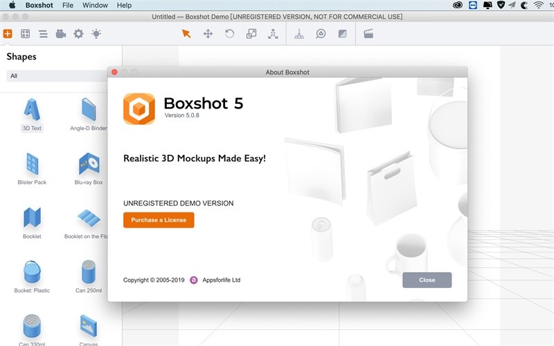Select the orange arrow Select tool

point(186,34)
